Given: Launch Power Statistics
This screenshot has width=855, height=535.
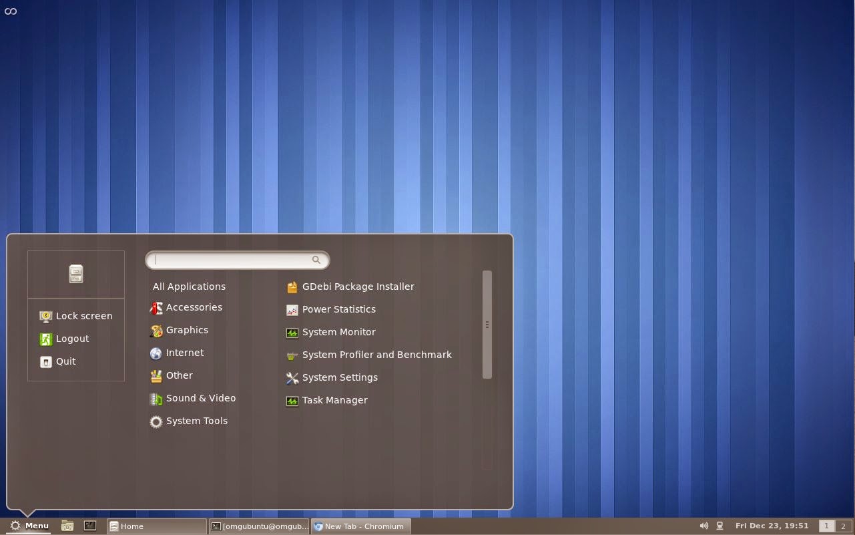Looking at the screenshot, I should pos(339,309).
